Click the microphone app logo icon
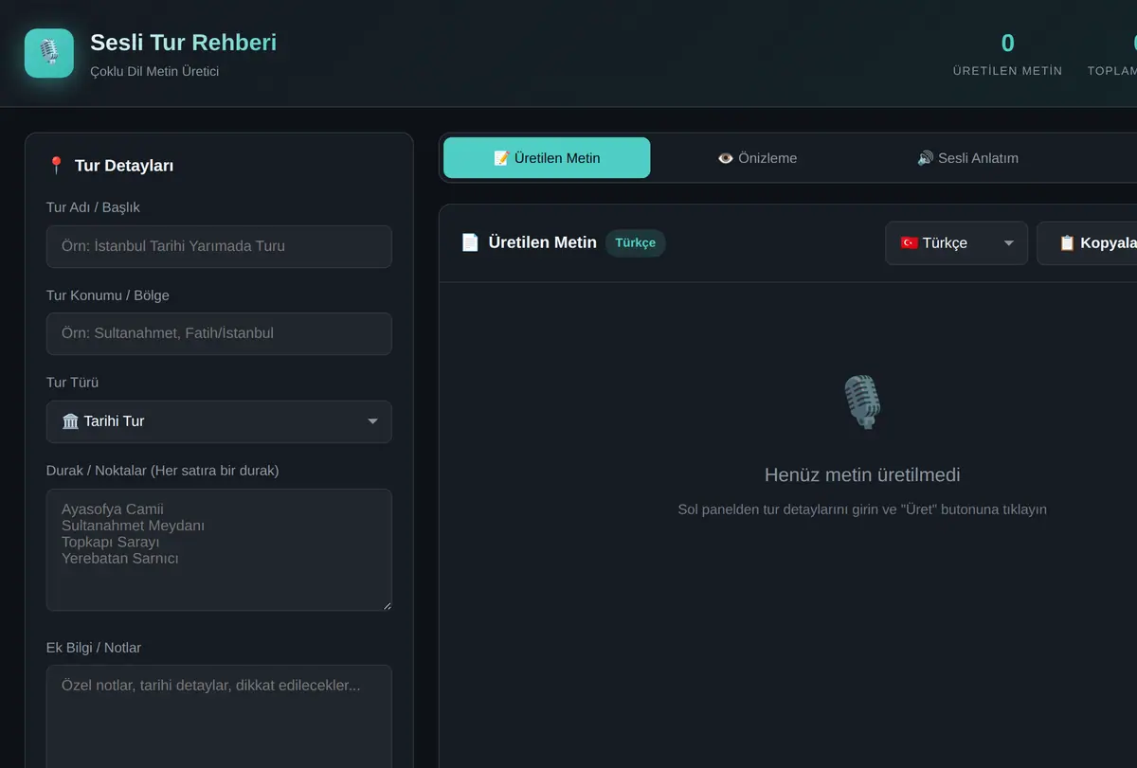The image size is (1137, 768). [x=49, y=53]
